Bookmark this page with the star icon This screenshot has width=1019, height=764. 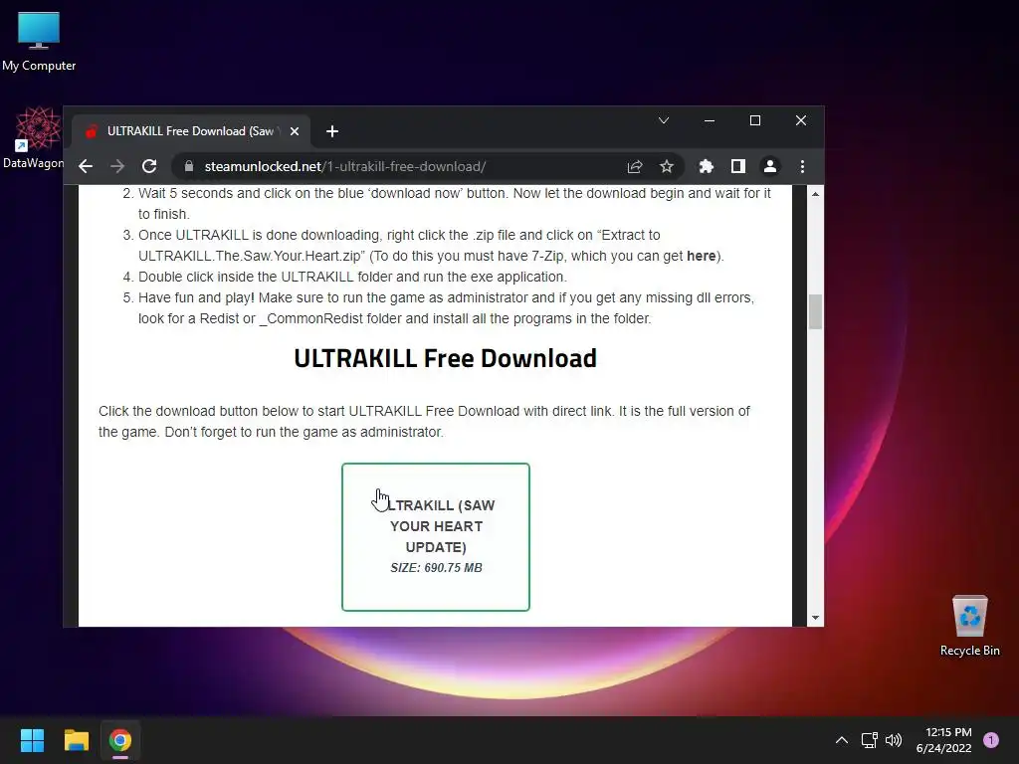(667, 166)
